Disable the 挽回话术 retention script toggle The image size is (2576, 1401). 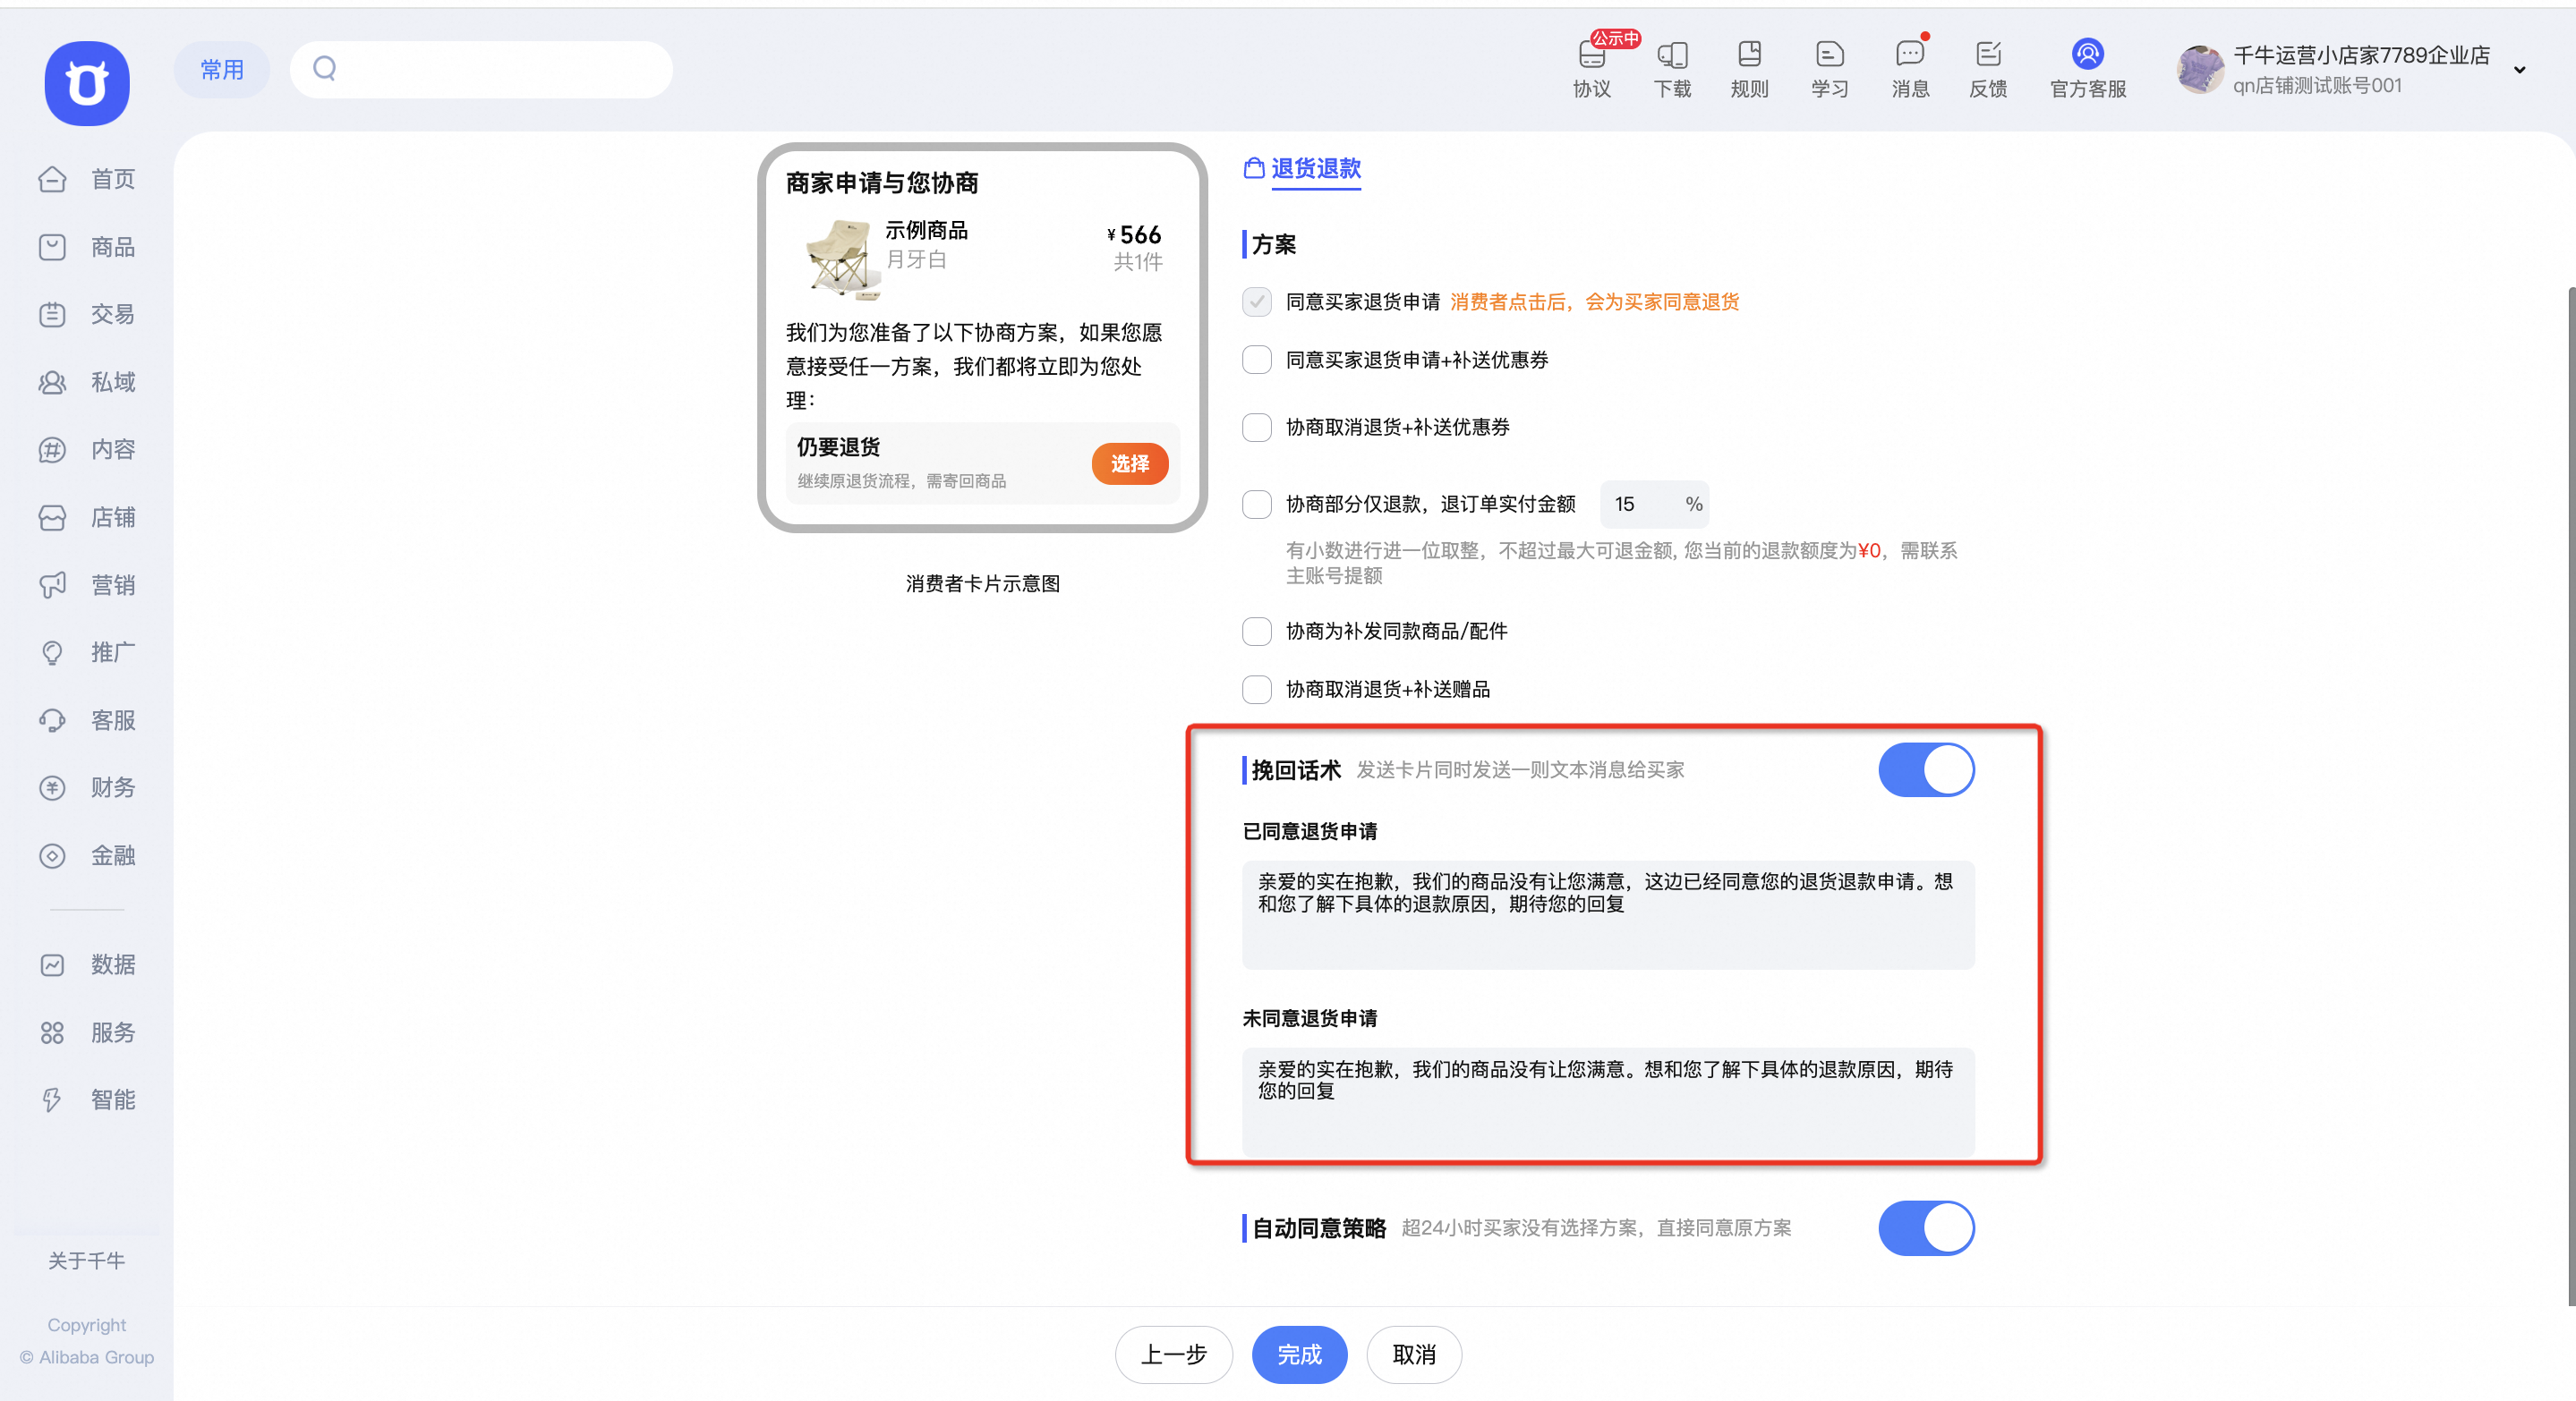[x=1926, y=769]
